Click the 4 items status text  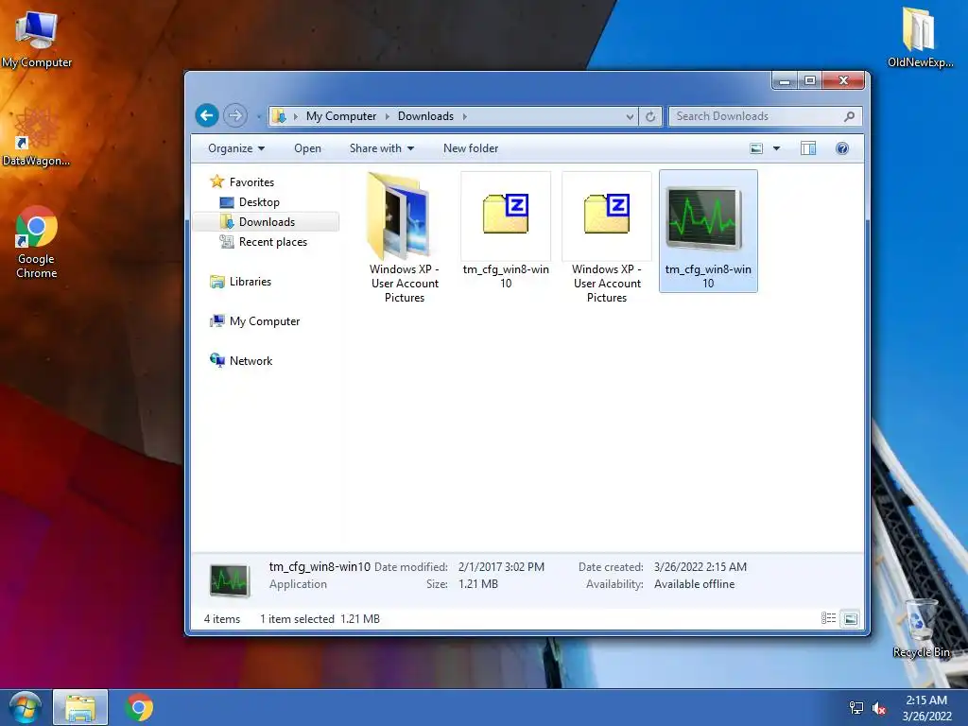[222, 618]
